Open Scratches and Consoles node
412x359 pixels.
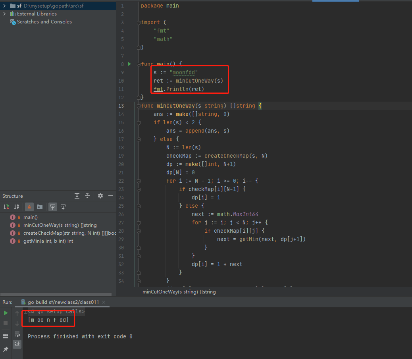pos(44,22)
